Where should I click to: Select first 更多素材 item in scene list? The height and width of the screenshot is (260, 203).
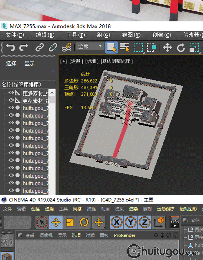tap(35, 93)
